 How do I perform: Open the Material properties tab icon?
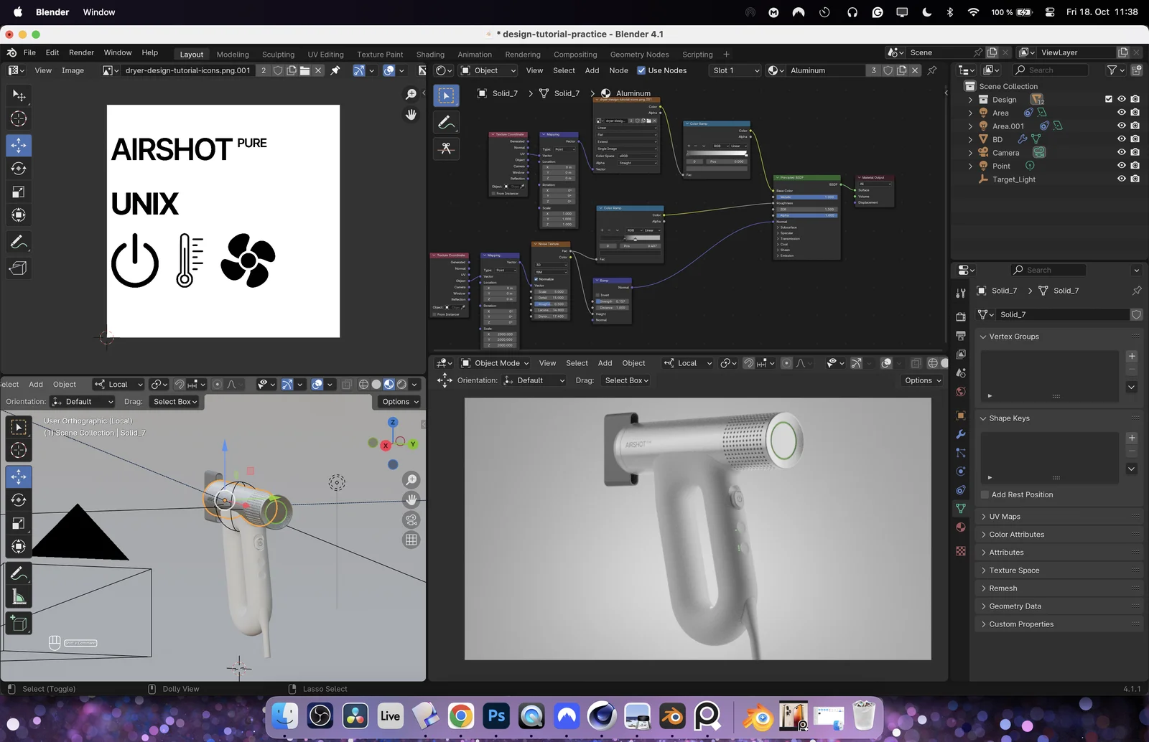pyautogui.click(x=961, y=527)
